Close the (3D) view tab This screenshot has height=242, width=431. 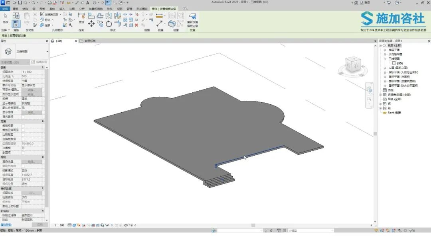[76, 41]
